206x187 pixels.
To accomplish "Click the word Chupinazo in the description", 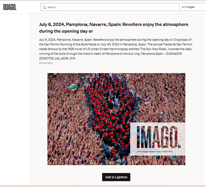I will pyautogui.click(x=181, y=40).
